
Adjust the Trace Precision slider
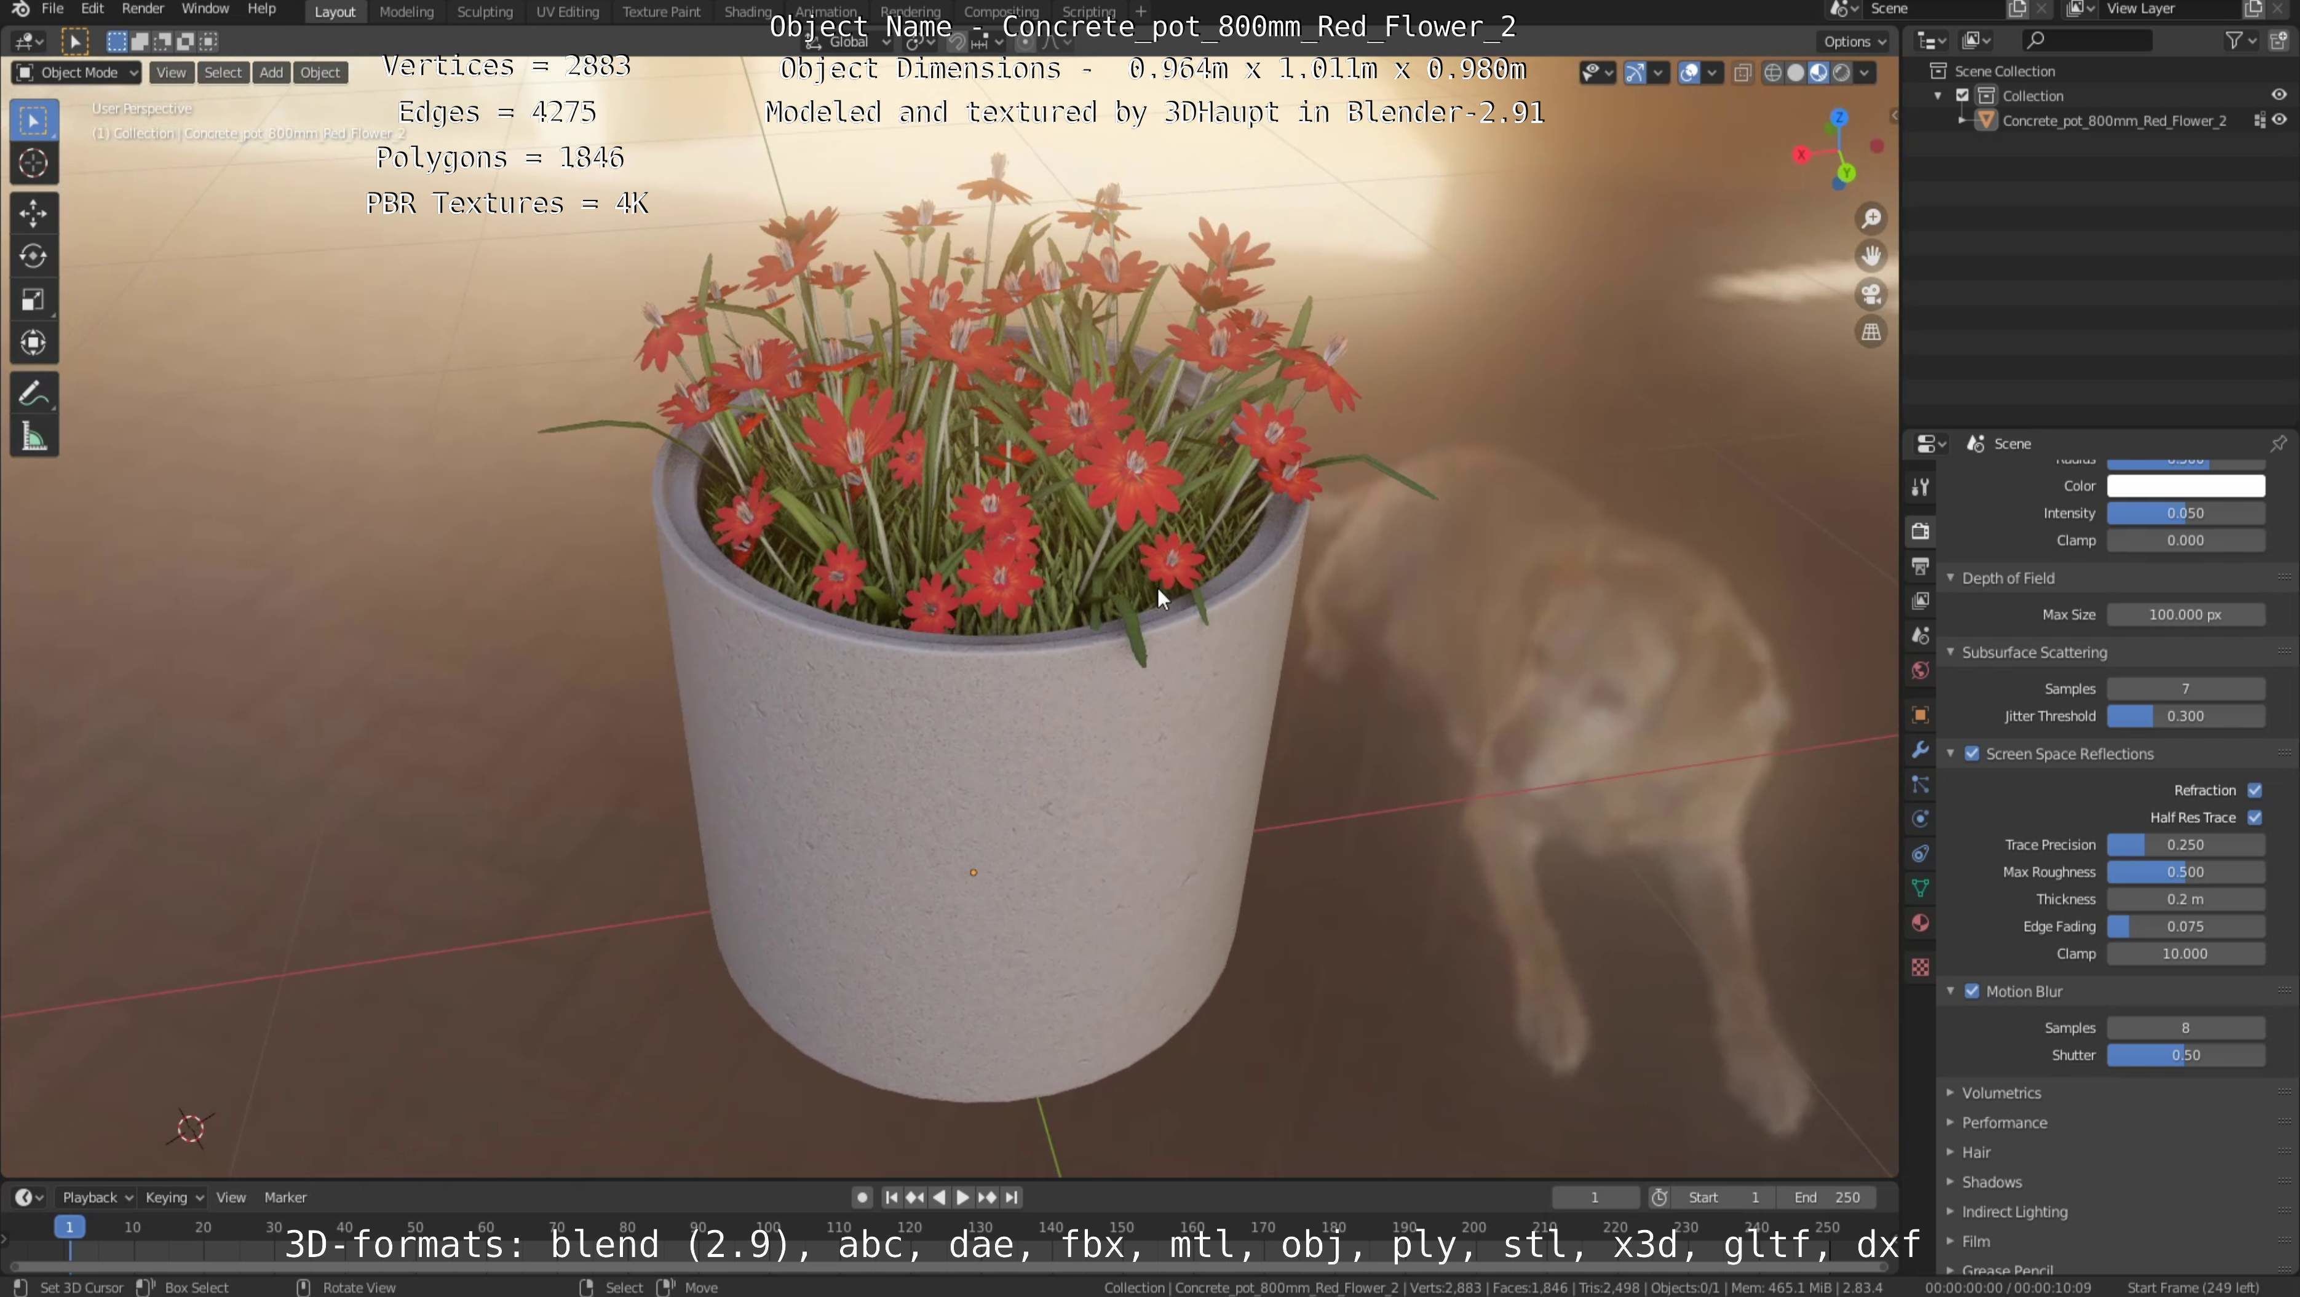(2186, 844)
